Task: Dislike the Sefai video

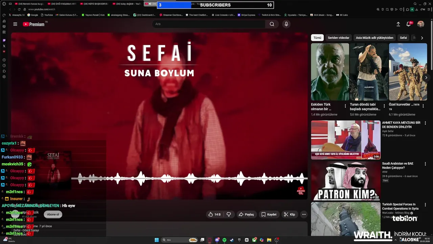Action: click(229, 215)
